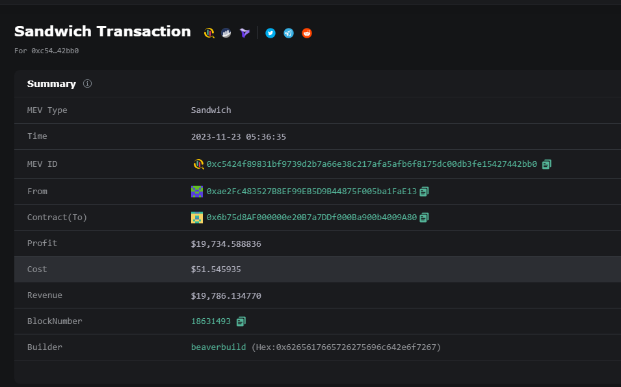Copy the block number 18631493

[241, 321]
